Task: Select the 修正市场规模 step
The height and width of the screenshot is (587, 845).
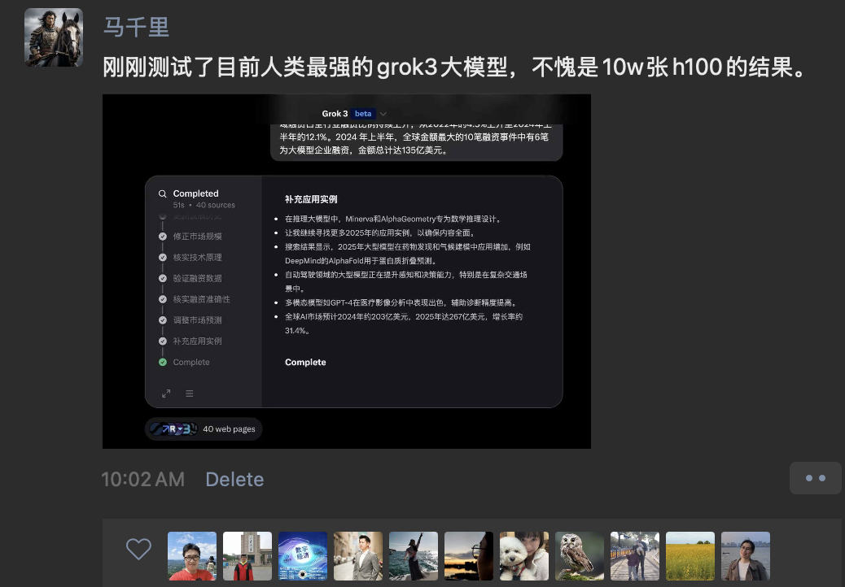Action: coord(197,237)
